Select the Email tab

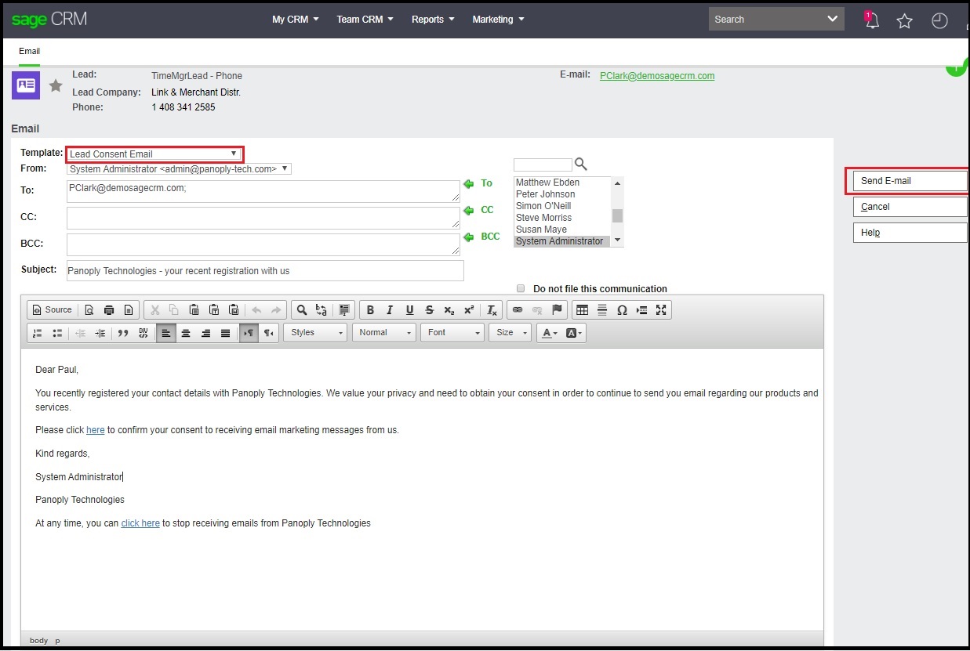click(x=30, y=51)
